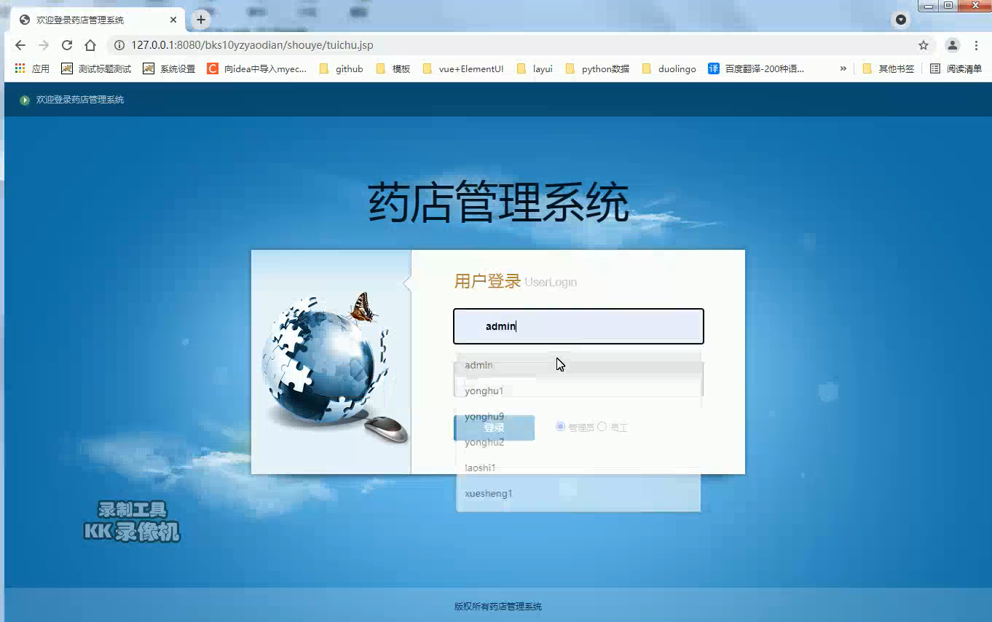Image resolution: width=992 pixels, height=622 pixels.
Task: Open the python数据 bookmark folder
Action: pos(597,68)
